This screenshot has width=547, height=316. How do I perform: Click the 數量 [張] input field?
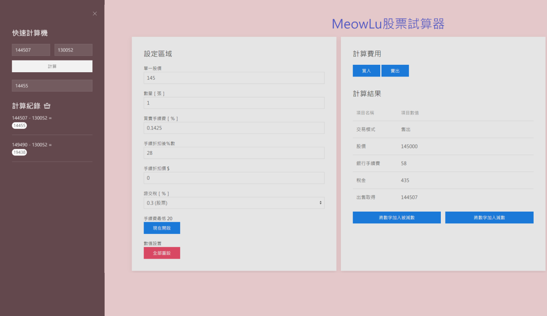click(234, 103)
